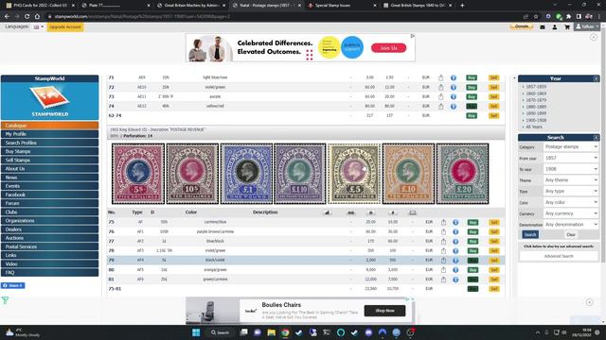Click Windows Start button

196,332
